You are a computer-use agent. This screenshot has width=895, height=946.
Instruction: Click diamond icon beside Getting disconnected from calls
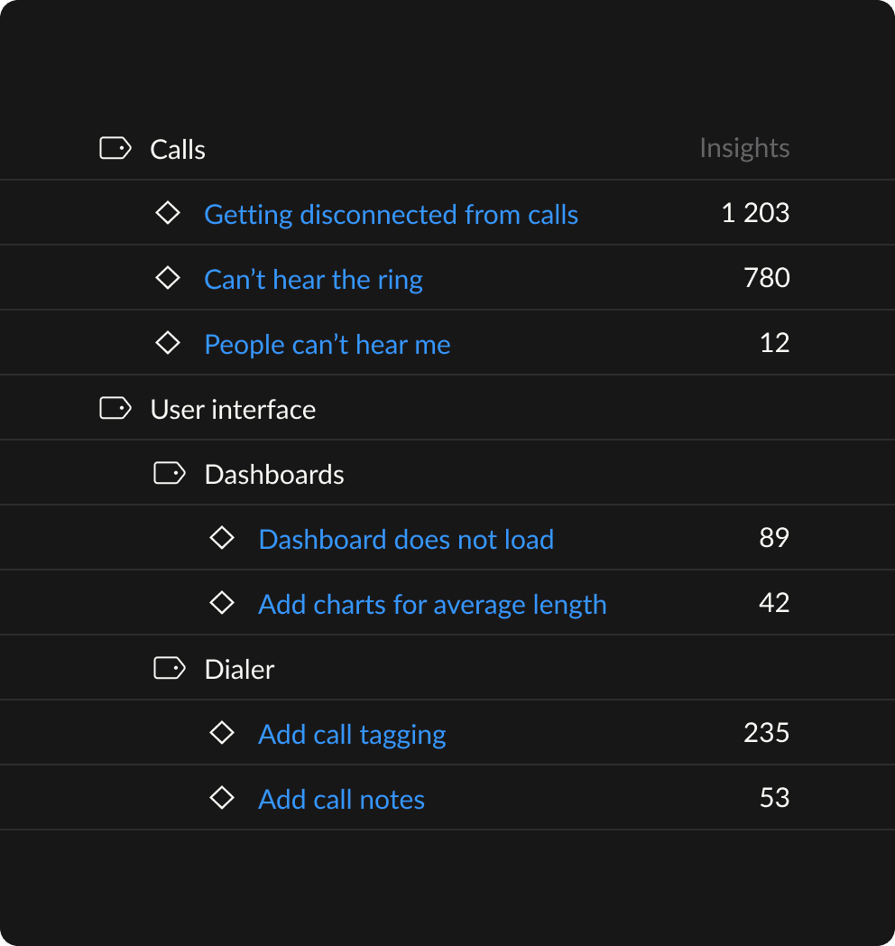[168, 213]
